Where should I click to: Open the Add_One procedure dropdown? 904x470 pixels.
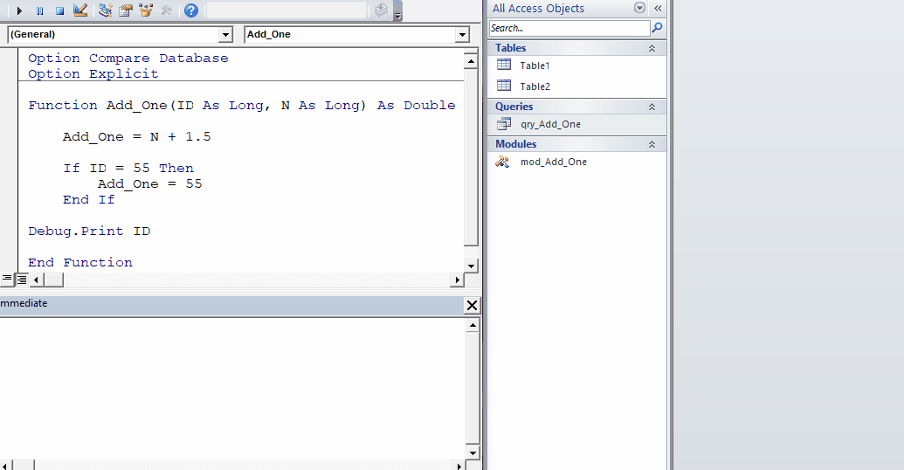click(x=462, y=35)
